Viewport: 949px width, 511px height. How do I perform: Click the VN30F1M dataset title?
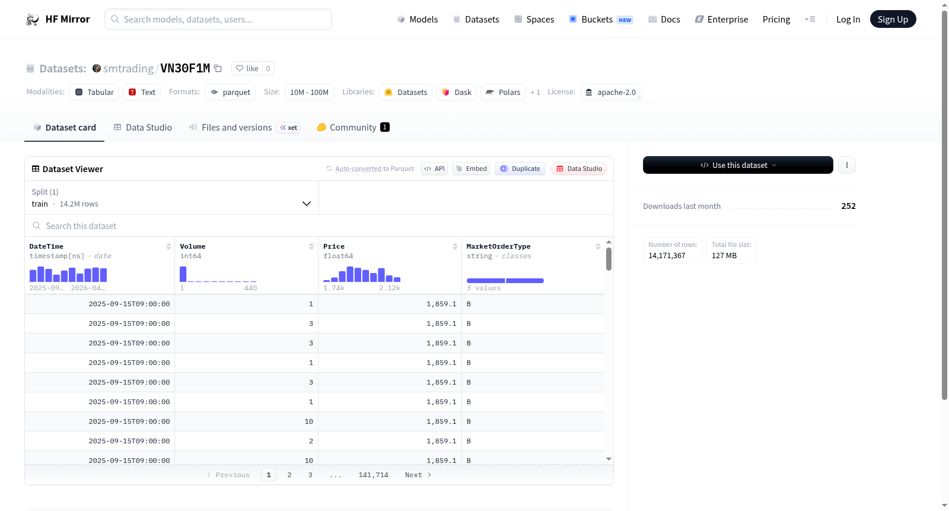185,68
